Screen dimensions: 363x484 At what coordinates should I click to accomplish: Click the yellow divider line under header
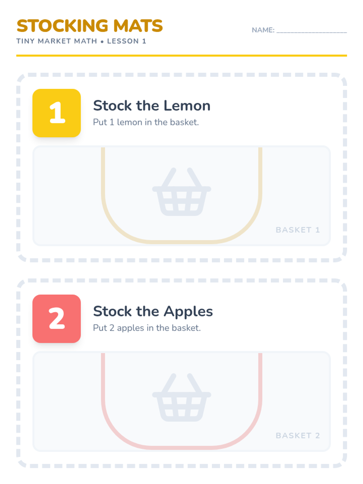[181, 56]
